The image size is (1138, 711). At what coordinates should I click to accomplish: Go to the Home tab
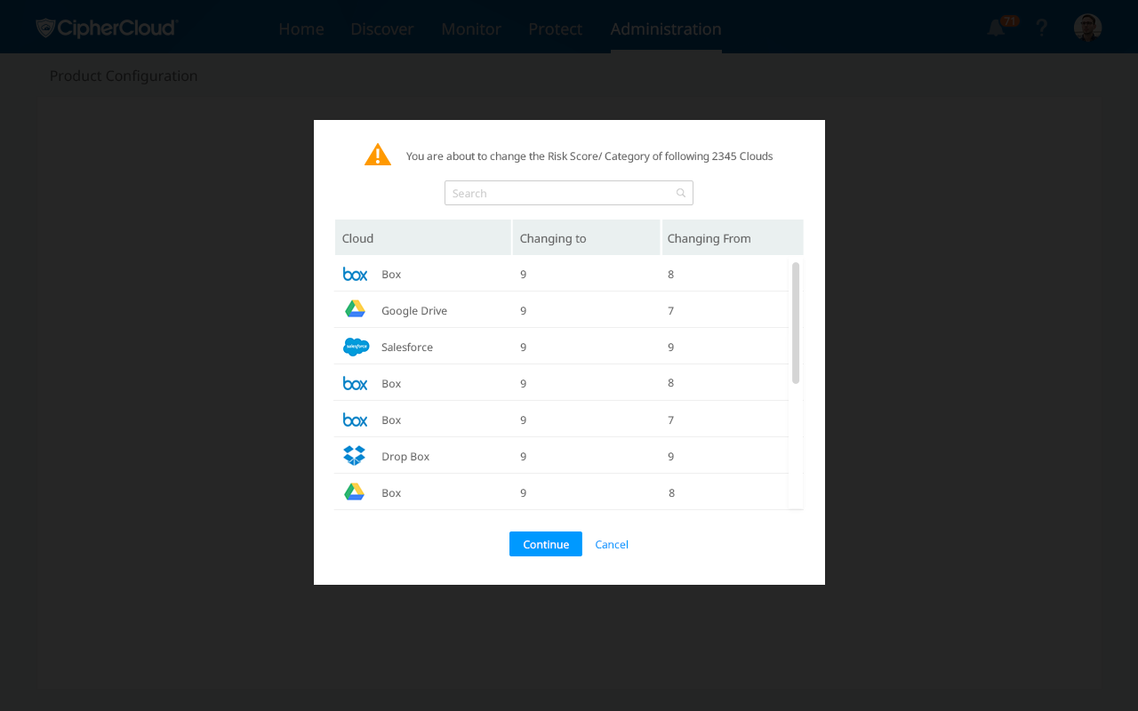pos(301,28)
